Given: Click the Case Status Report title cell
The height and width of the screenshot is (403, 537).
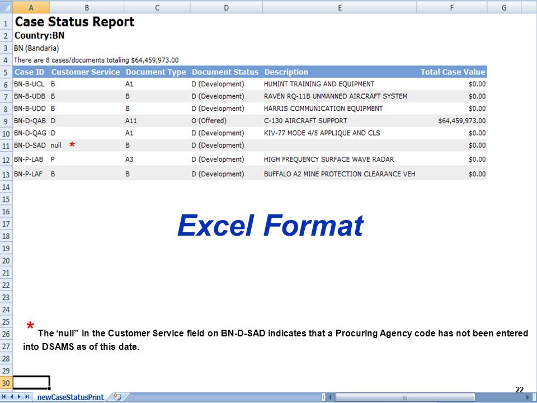Looking at the screenshot, I should [74, 22].
